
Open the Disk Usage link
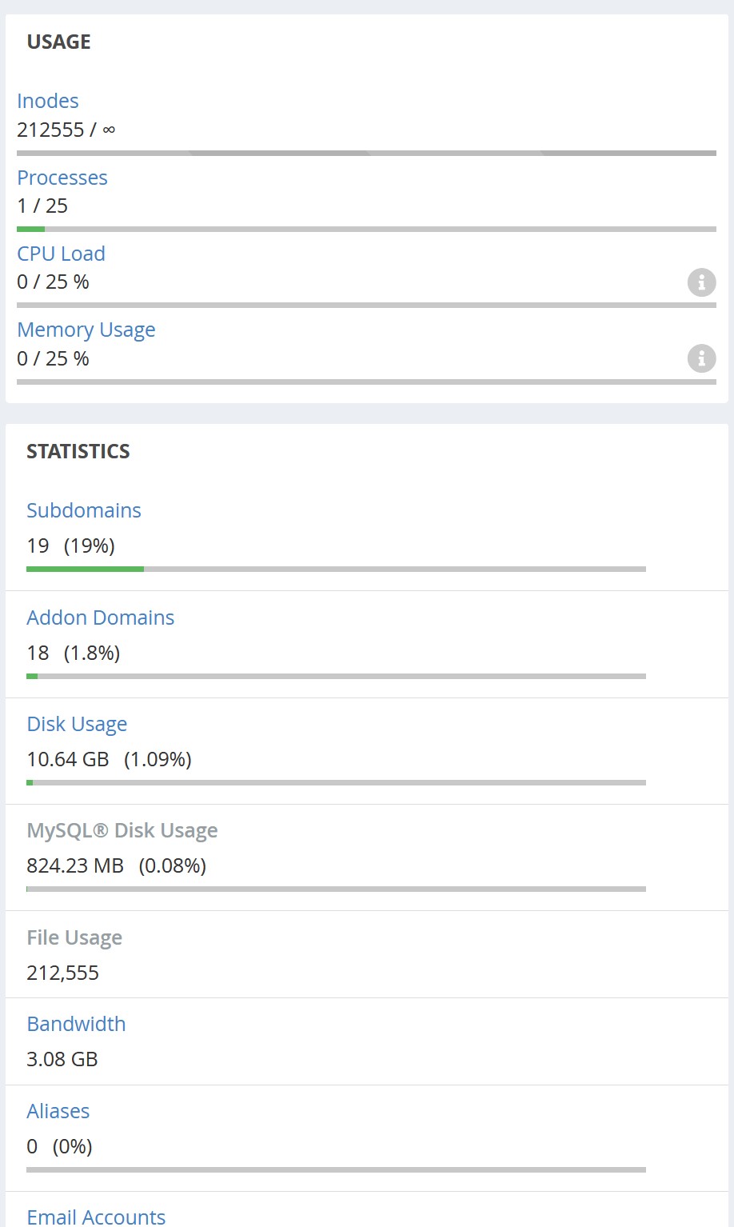(77, 724)
